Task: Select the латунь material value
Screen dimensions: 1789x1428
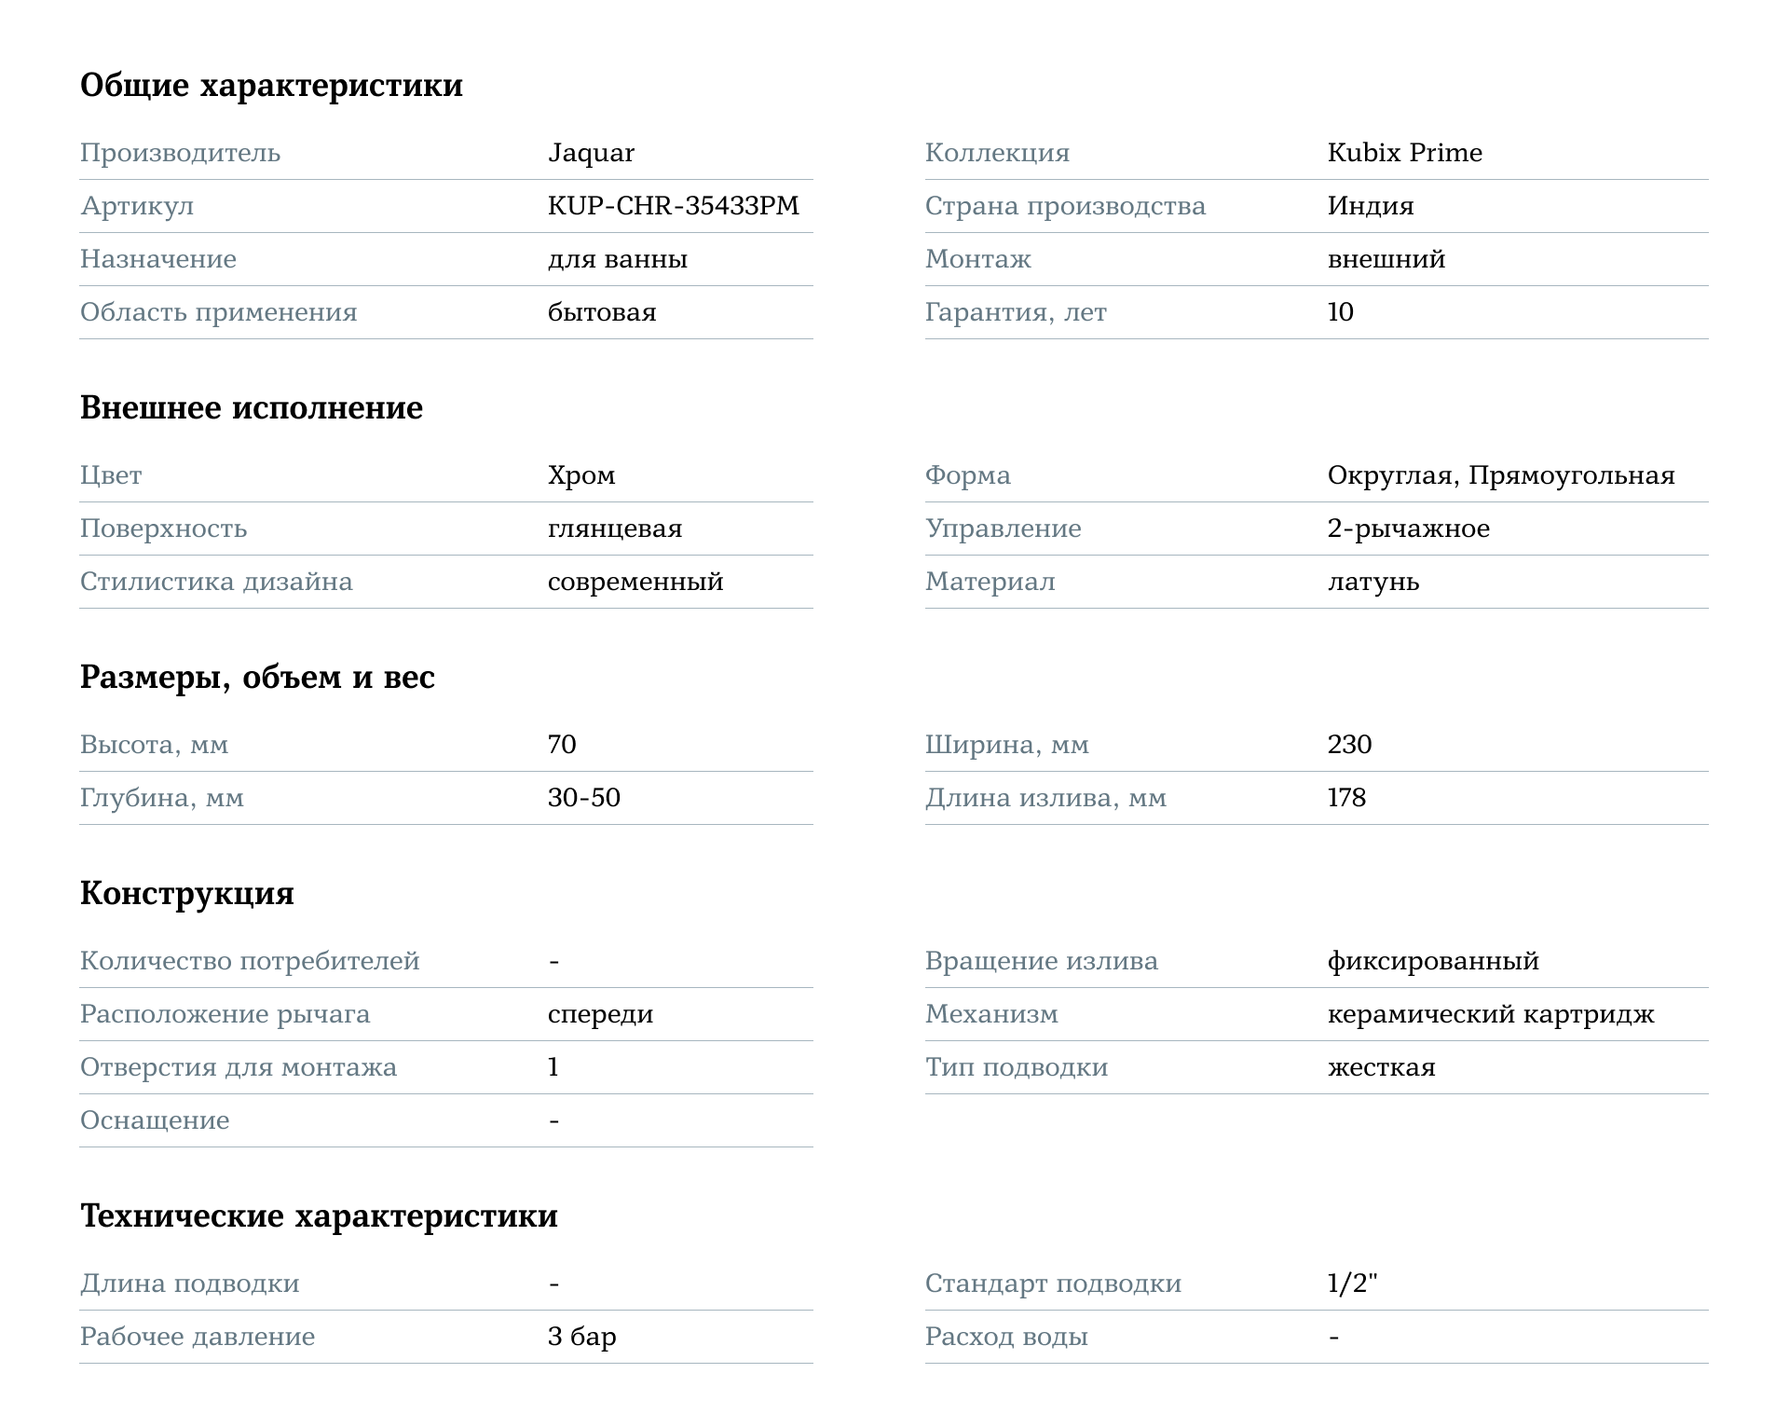Action: click(x=1373, y=582)
